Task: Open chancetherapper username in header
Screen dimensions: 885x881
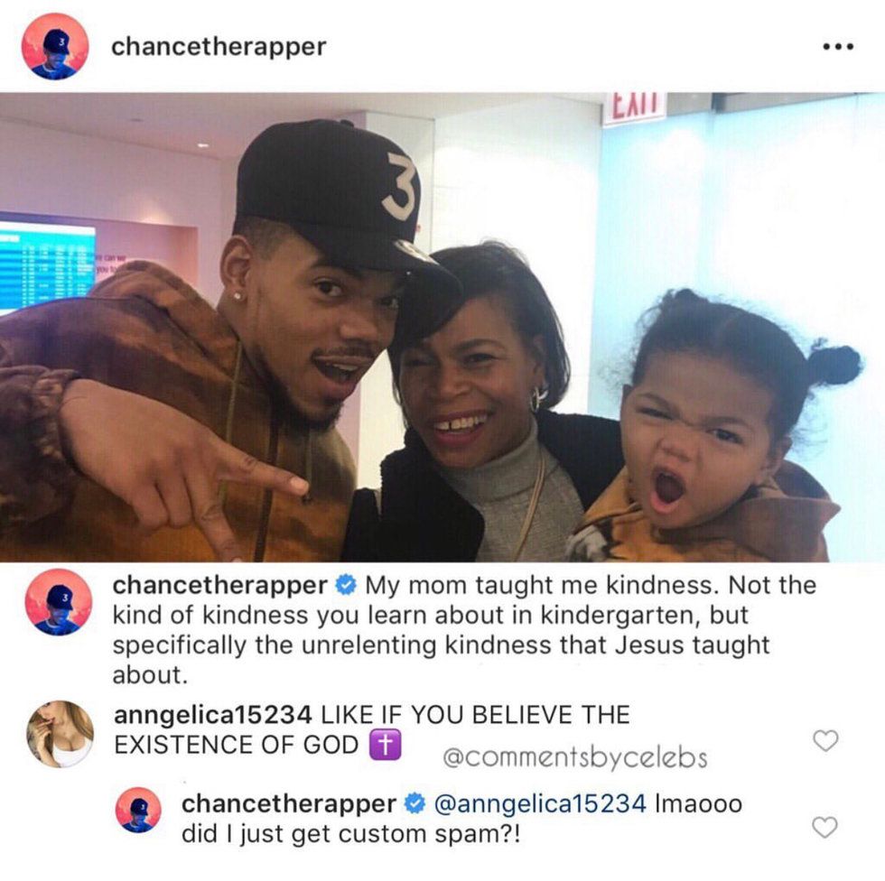Action: pyautogui.click(x=219, y=46)
